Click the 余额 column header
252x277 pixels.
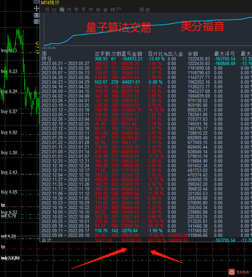[x=193, y=54]
